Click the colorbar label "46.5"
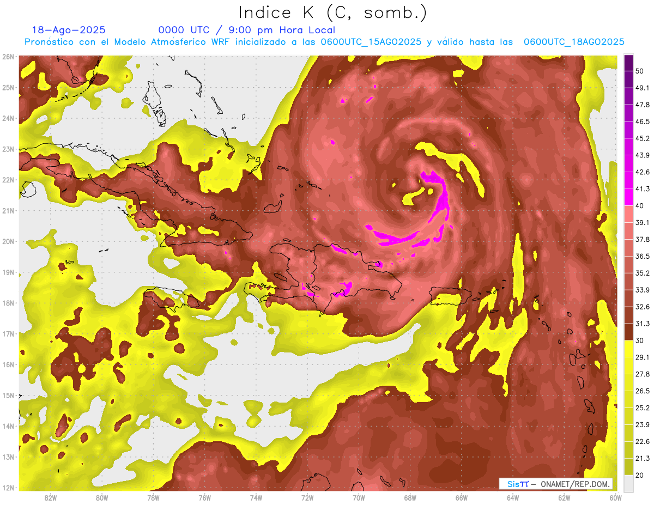This screenshot has height=505, width=654. click(x=642, y=121)
